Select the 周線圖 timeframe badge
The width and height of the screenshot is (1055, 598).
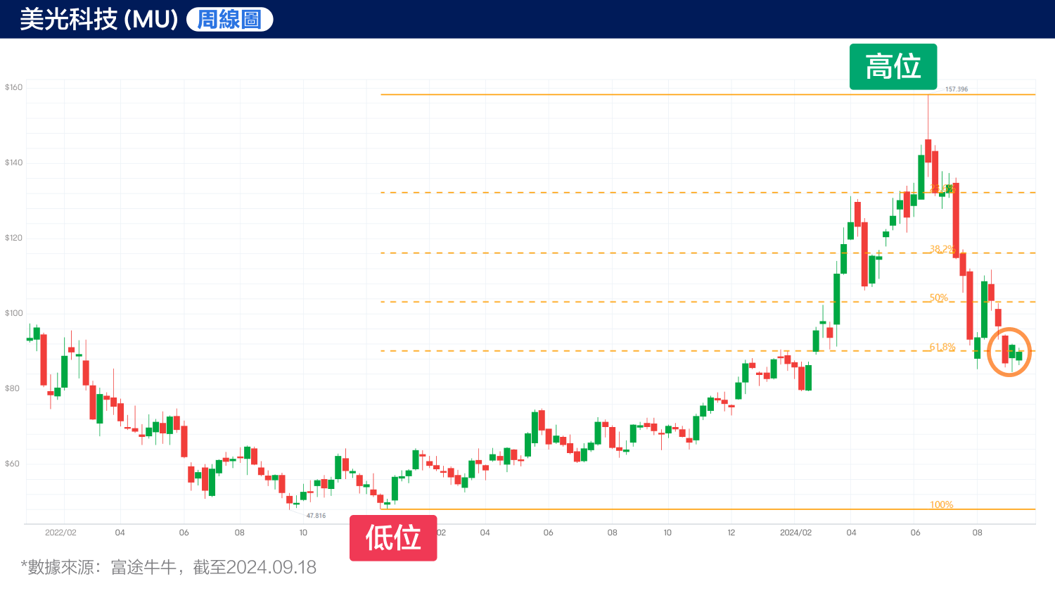(227, 19)
